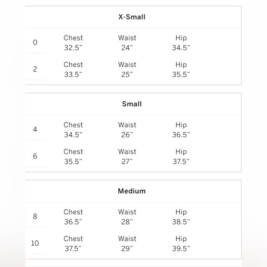Select the Waist 26" measurement

tap(127, 130)
